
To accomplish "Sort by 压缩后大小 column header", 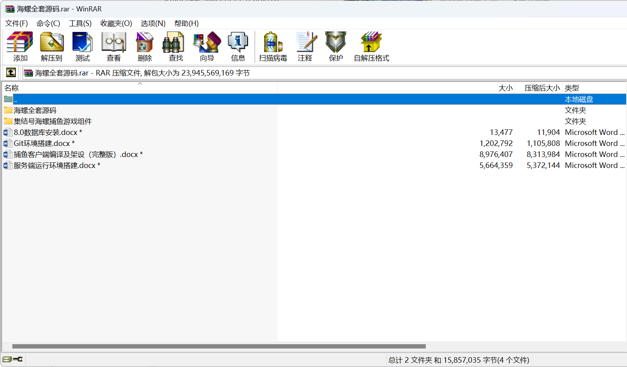I will click(542, 88).
